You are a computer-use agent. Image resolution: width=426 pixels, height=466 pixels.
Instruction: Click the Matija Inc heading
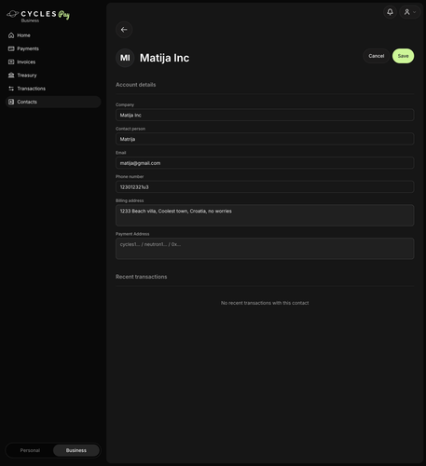[x=164, y=58]
